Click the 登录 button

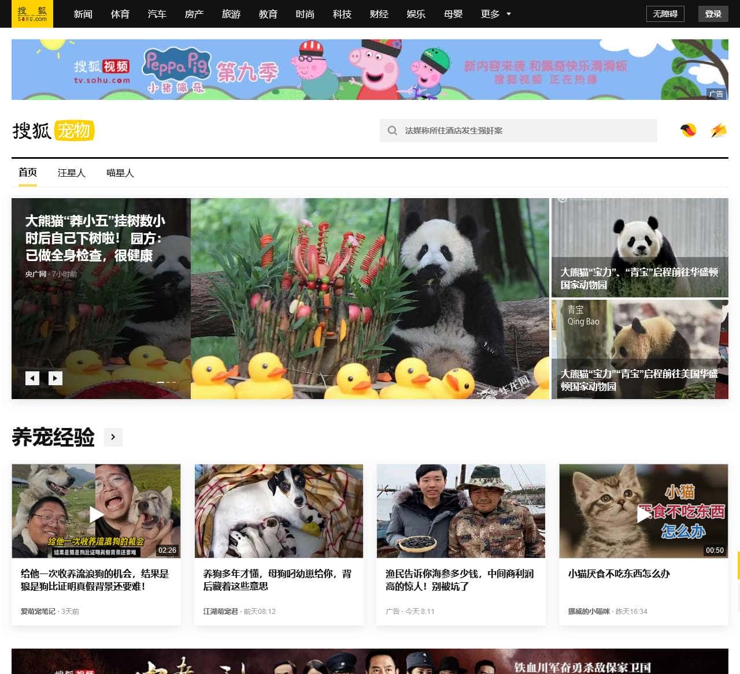[713, 14]
